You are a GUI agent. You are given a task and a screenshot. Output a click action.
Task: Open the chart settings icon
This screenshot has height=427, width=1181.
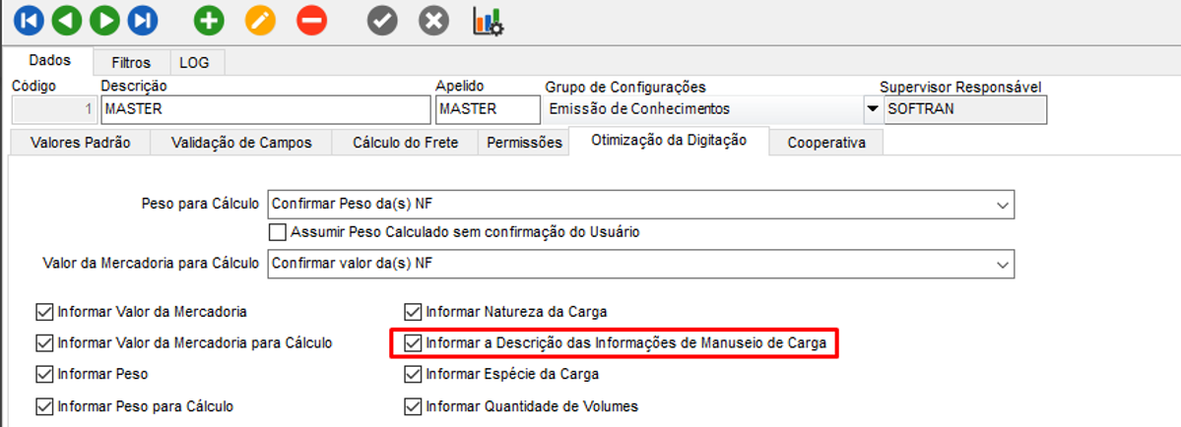pyautogui.click(x=488, y=21)
